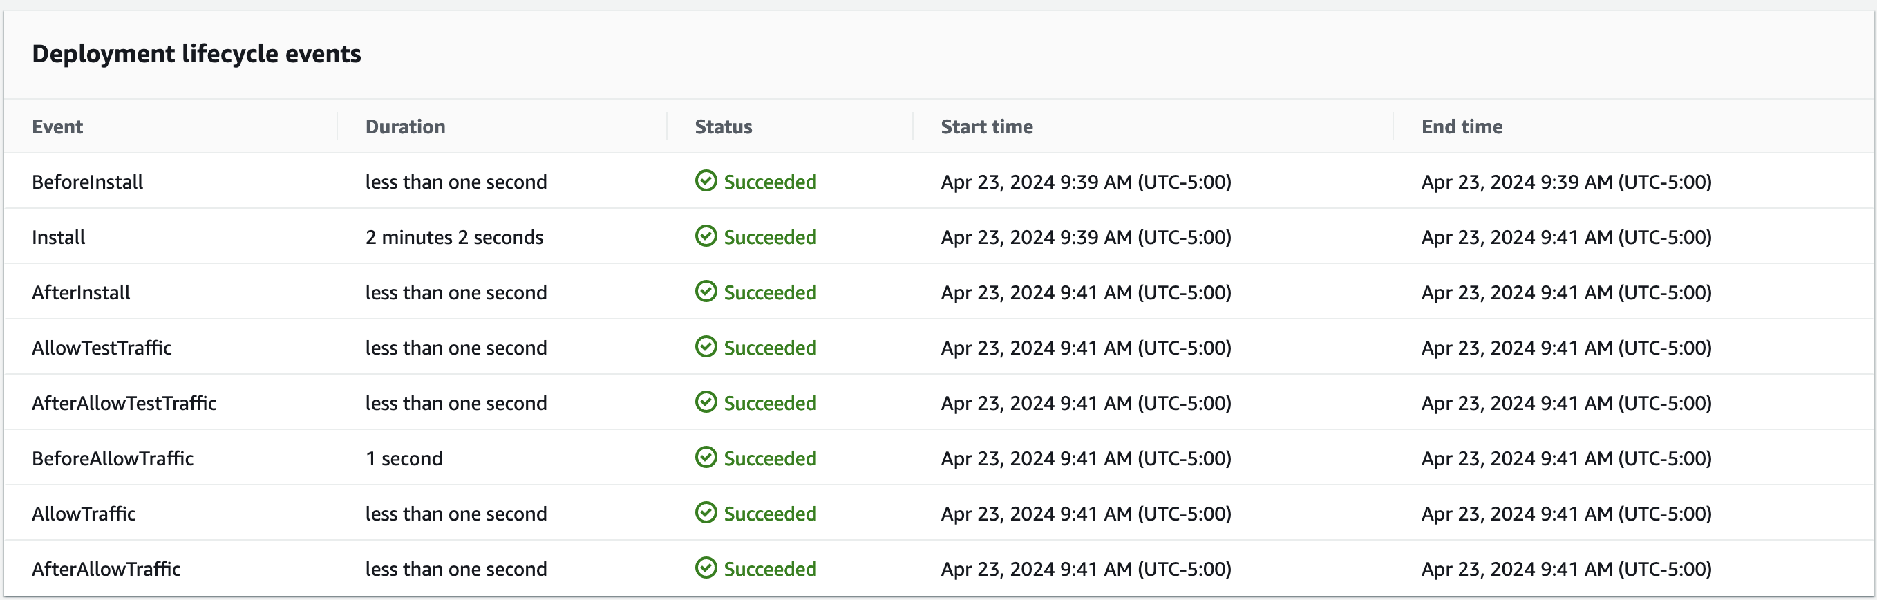Click AfterAllowTraffic end time 9:41 AM
This screenshot has width=1877, height=600.
point(1567,570)
